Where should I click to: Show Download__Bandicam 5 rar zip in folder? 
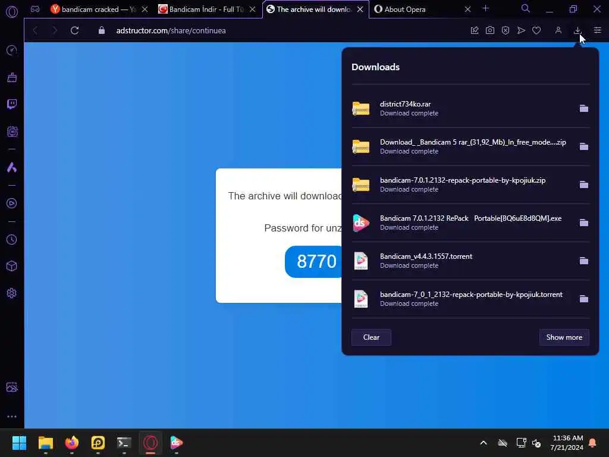(584, 146)
